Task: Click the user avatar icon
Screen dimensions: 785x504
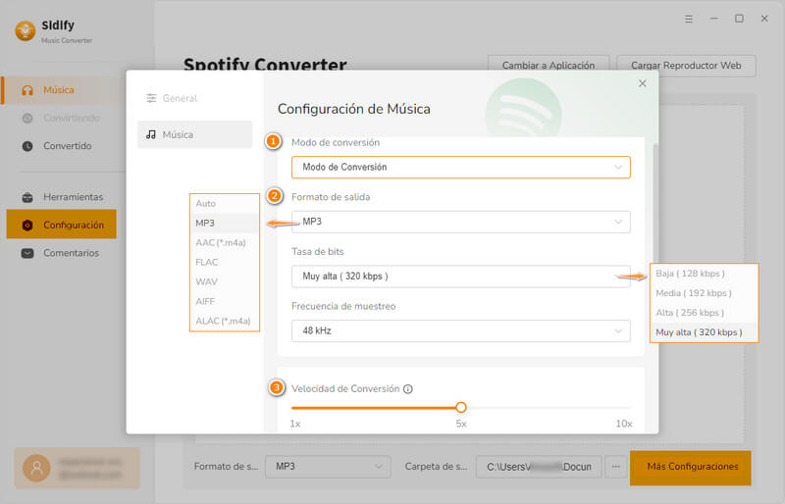Action: tap(36, 469)
